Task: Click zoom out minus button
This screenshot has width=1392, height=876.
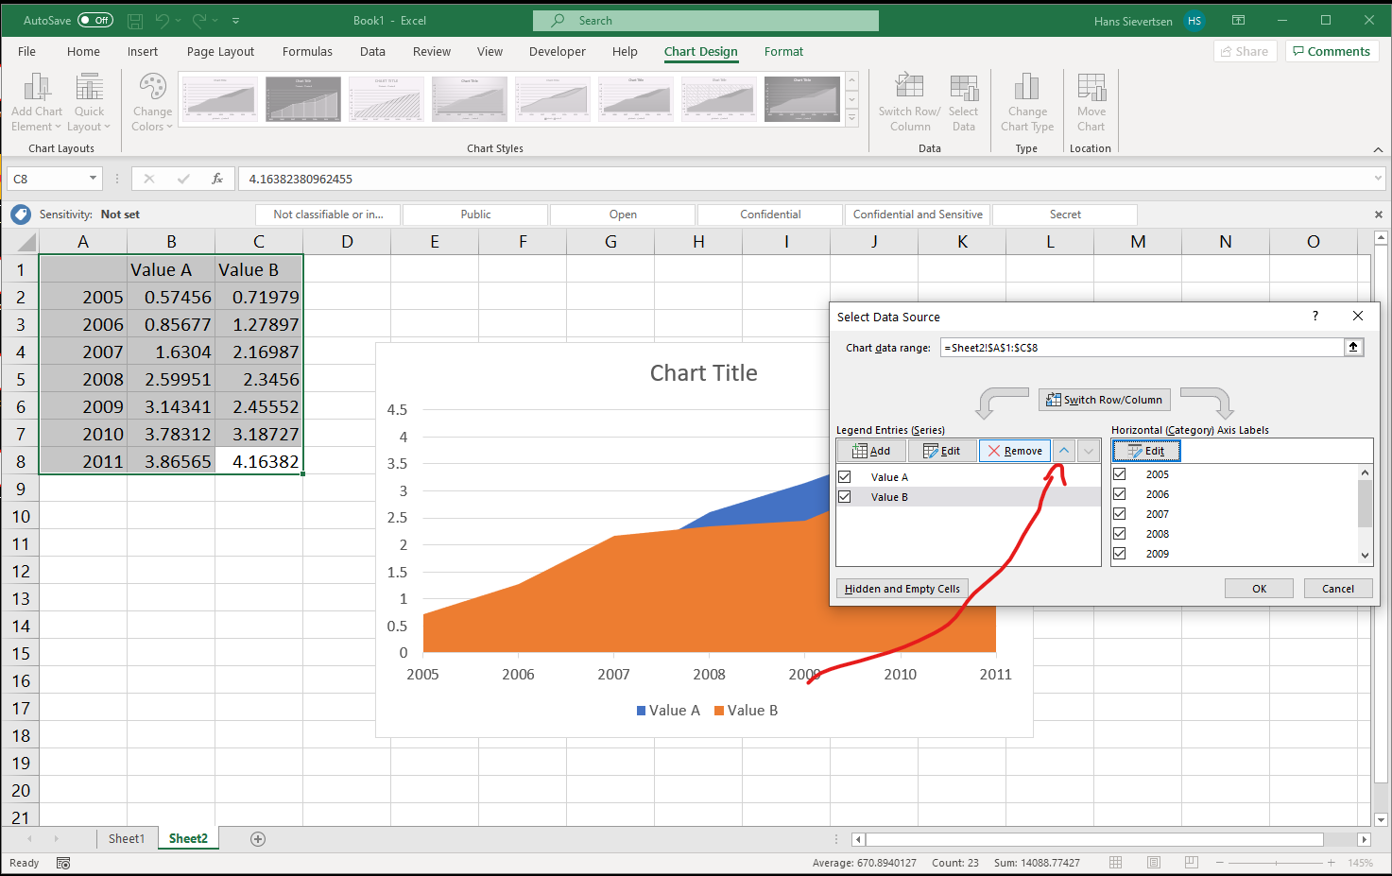Action: click(1219, 863)
